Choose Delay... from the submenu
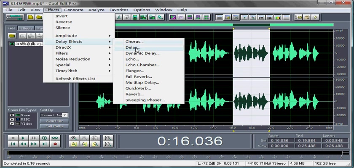This screenshot has width=354, height=168. (x=148, y=47)
